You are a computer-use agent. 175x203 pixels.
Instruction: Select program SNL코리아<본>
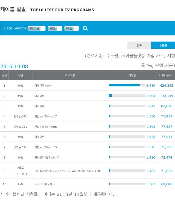44,184
